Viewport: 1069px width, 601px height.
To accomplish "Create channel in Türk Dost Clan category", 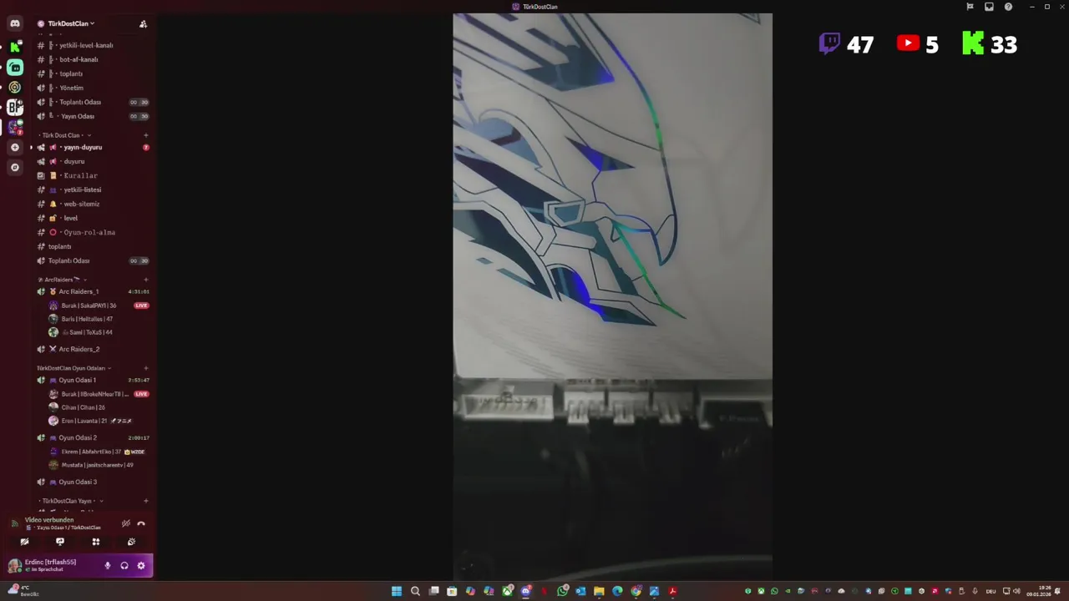I will (x=145, y=135).
